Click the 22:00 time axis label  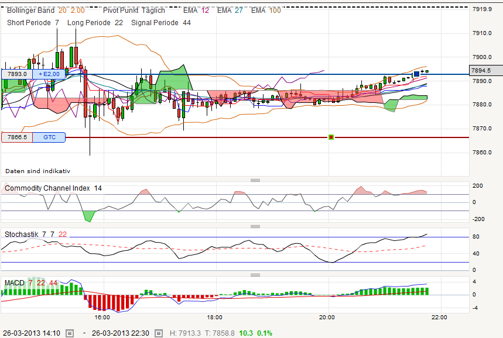click(439, 318)
